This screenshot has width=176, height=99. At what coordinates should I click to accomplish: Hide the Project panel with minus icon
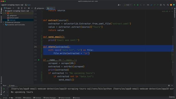click(32, 8)
